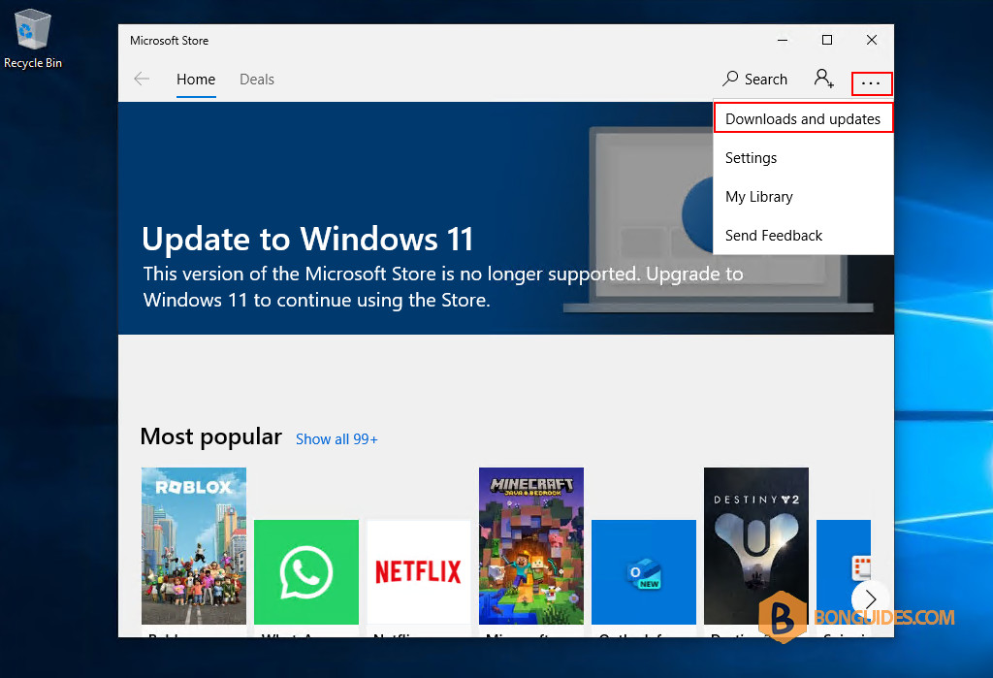Switch to the Deals tab
This screenshot has height=678, width=993.
pyautogui.click(x=256, y=80)
